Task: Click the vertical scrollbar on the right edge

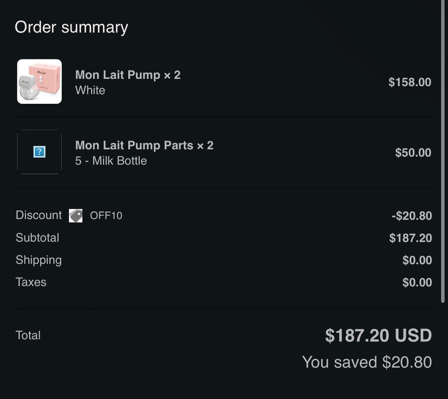Action: (443, 152)
